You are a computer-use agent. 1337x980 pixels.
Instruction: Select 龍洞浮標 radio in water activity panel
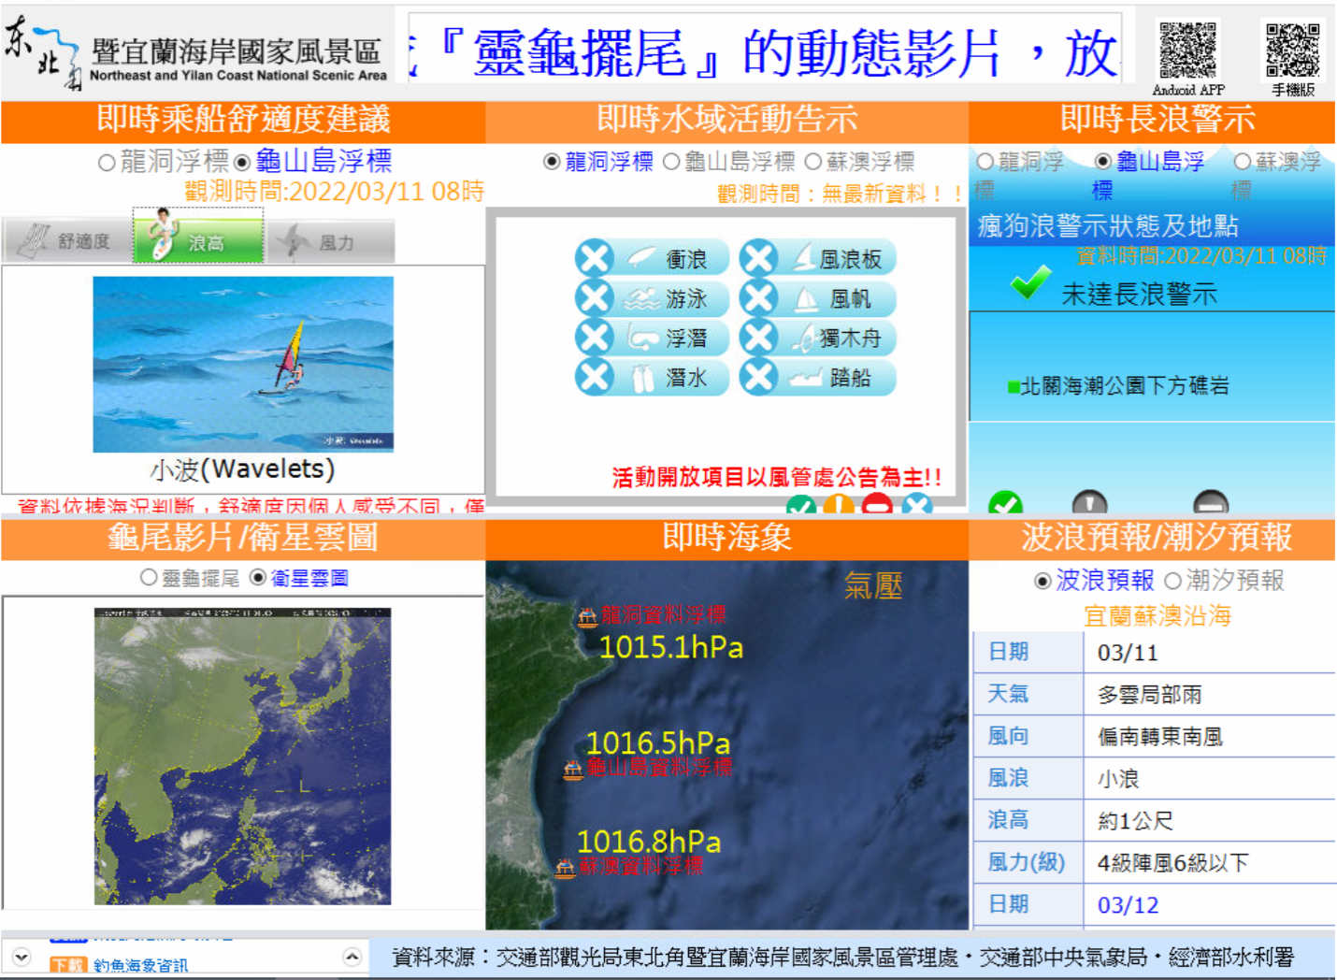552,162
